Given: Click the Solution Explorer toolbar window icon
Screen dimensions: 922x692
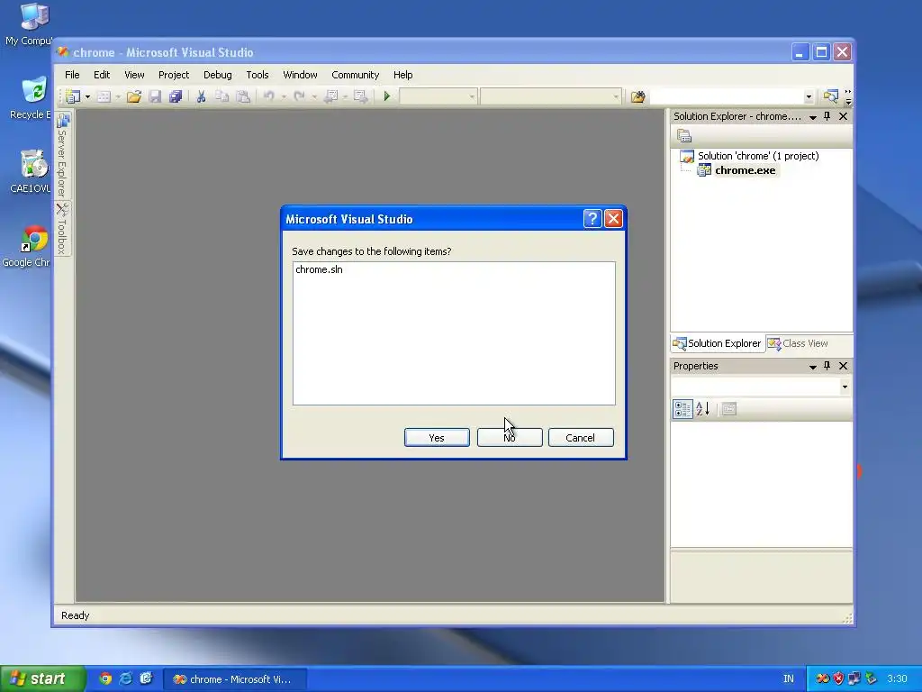Looking at the screenshot, I should tap(830, 96).
